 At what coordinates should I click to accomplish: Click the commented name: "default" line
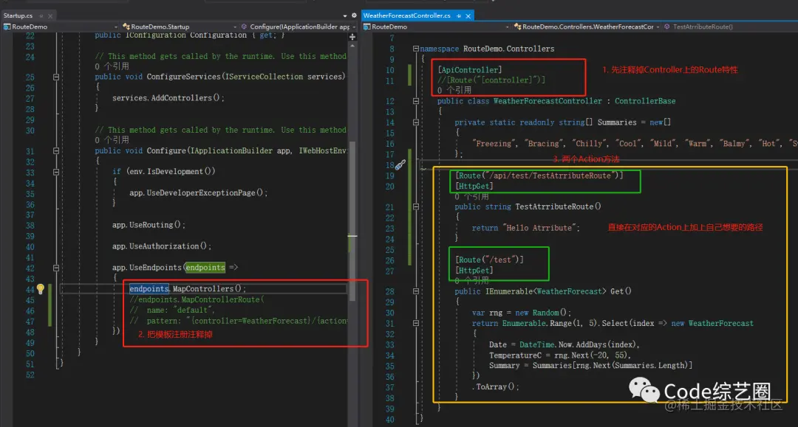coord(172,310)
